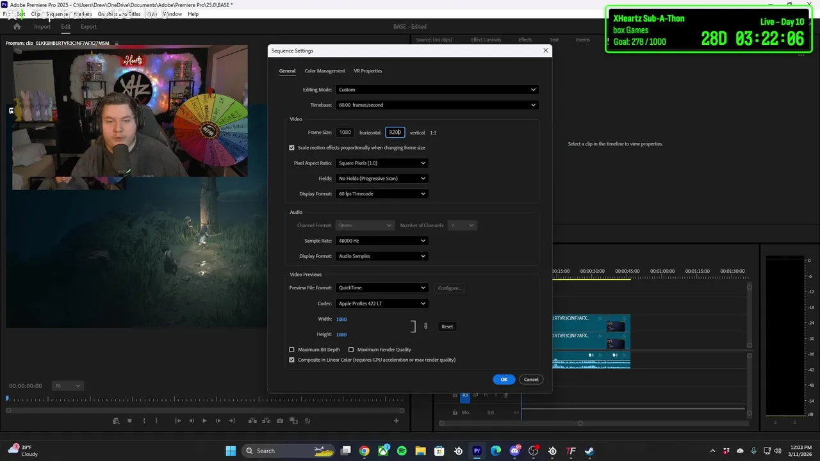
Task: Open Spotify from the taskbar
Action: tap(402, 451)
